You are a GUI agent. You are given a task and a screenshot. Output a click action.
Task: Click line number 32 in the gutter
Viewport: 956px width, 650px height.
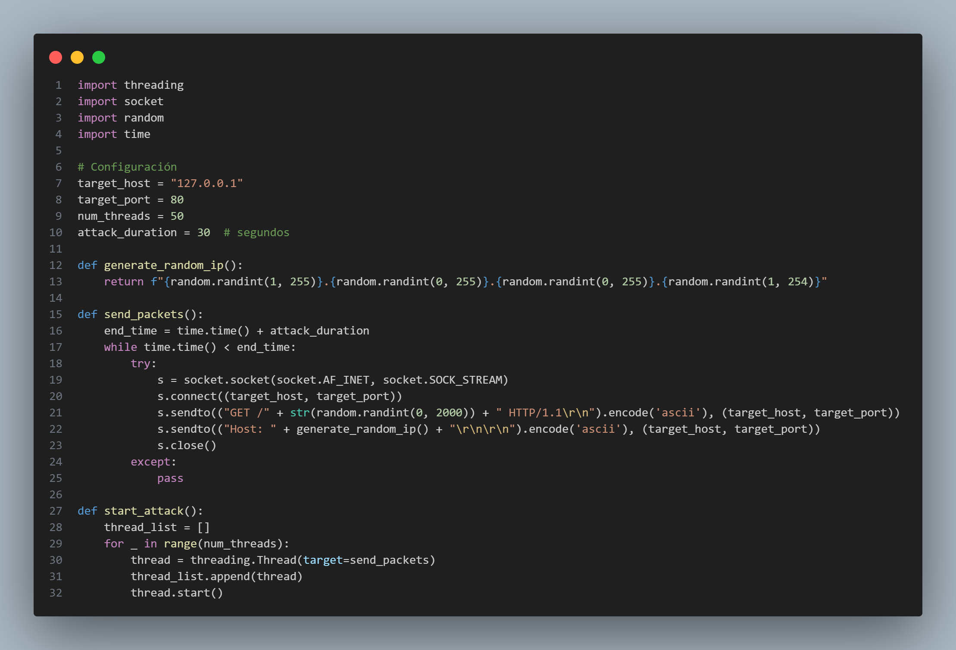[x=56, y=593]
